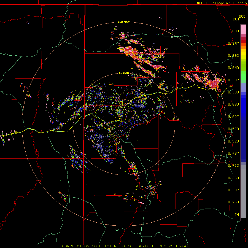Click the 0.787 color scale value

click(233, 80)
